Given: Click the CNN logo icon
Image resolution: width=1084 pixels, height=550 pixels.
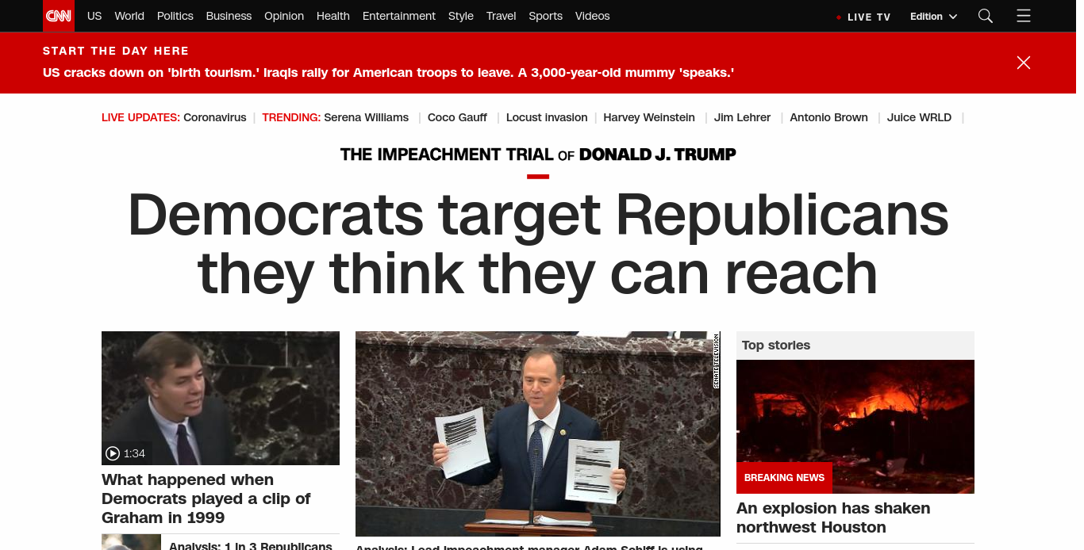Looking at the screenshot, I should [59, 16].
